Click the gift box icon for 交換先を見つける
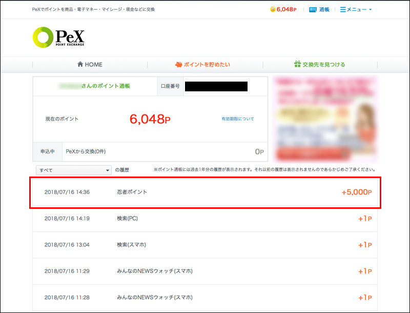 [297, 64]
